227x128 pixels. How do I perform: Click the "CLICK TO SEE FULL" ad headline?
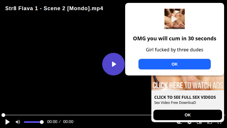[185, 97]
